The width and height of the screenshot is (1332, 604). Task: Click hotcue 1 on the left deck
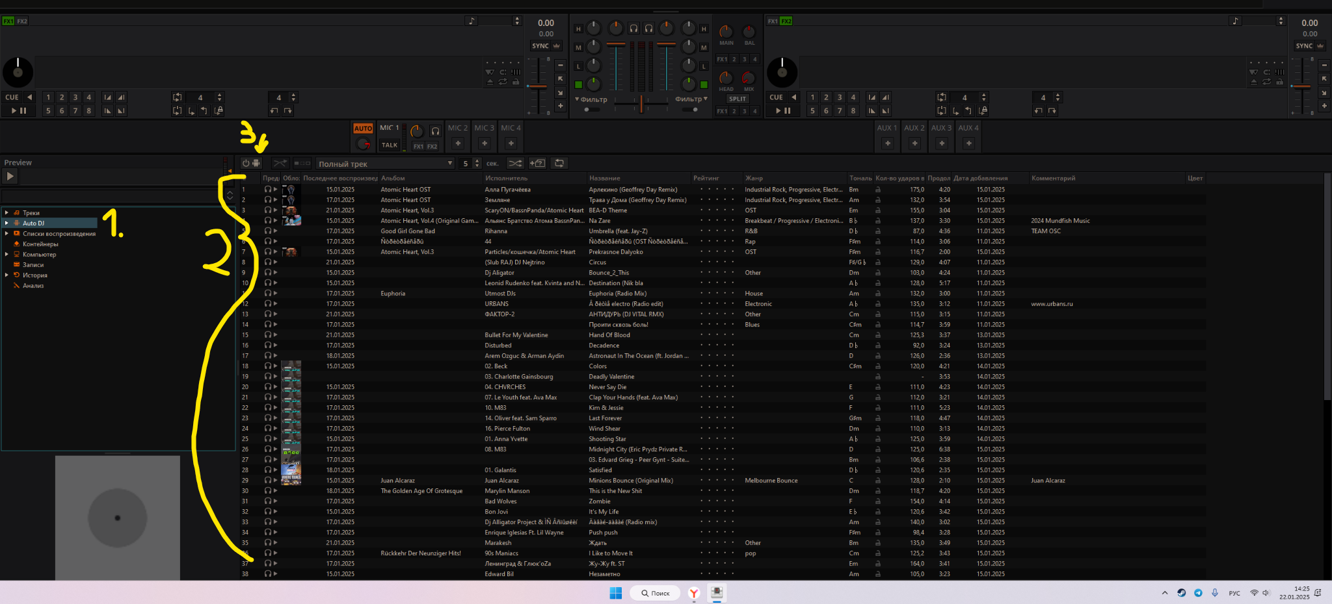(x=48, y=97)
